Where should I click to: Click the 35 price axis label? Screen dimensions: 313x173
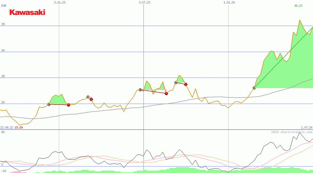pos(3,24)
